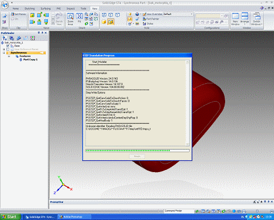
Task: Adjust the zoom slider in status bar
Action: click(257, 211)
